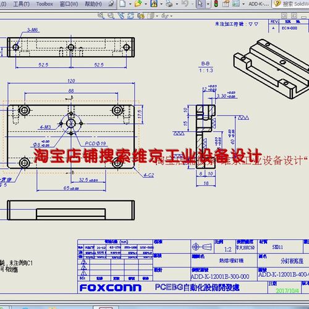Click the FOXCONN logo in title block
The height and width of the screenshot is (309, 309).
click(111, 288)
